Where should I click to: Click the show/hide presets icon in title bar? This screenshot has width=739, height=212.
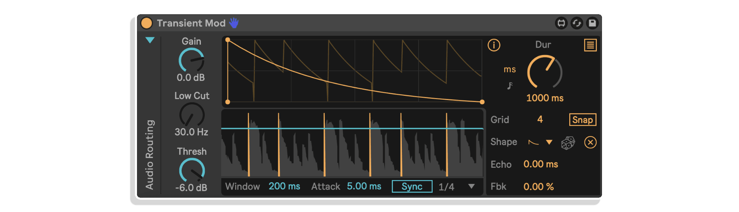click(x=561, y=23)
